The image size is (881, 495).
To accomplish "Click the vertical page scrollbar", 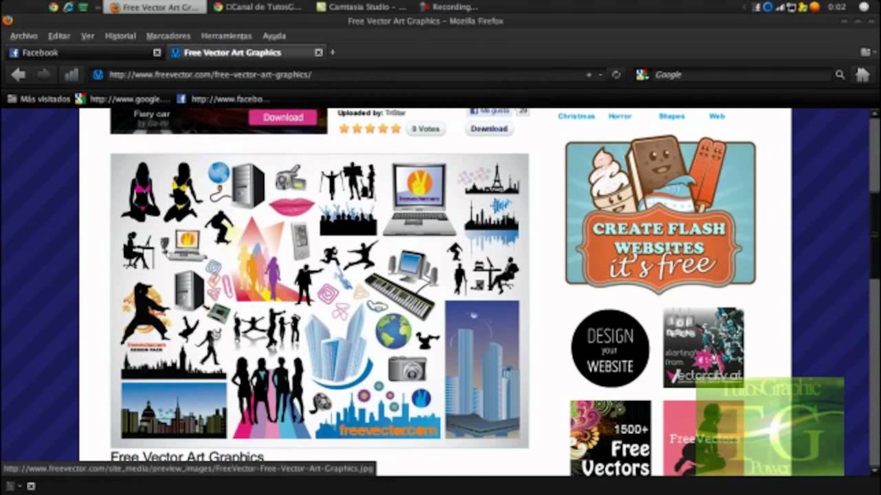I will tap(875, 291).
